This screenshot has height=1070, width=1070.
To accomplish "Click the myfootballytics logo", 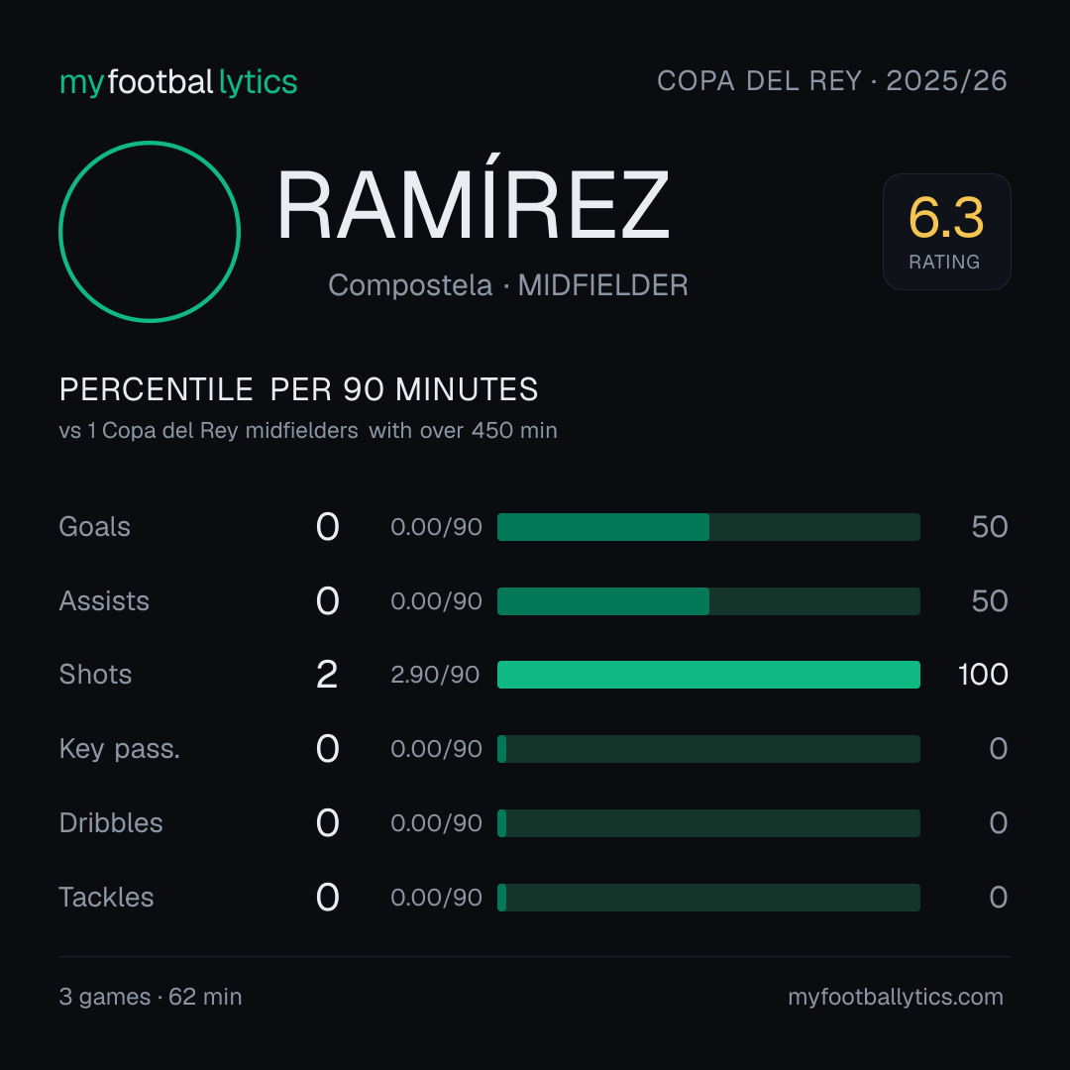I will [178, 82].
